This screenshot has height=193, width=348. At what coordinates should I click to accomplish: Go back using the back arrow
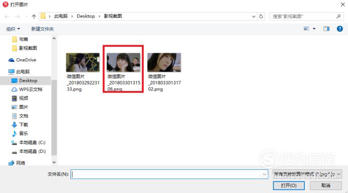(x=7, y=17)
